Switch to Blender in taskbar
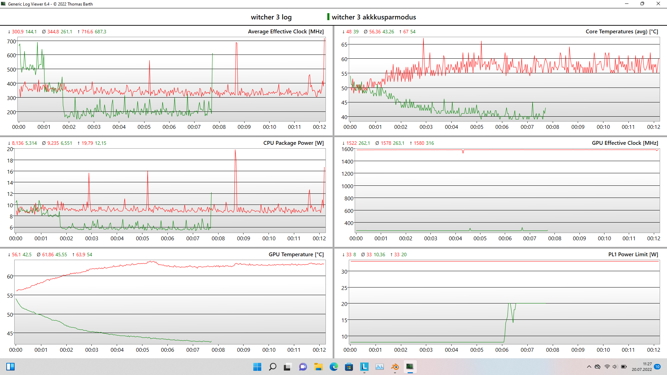 pyautogui.click(x=395, y=367)
